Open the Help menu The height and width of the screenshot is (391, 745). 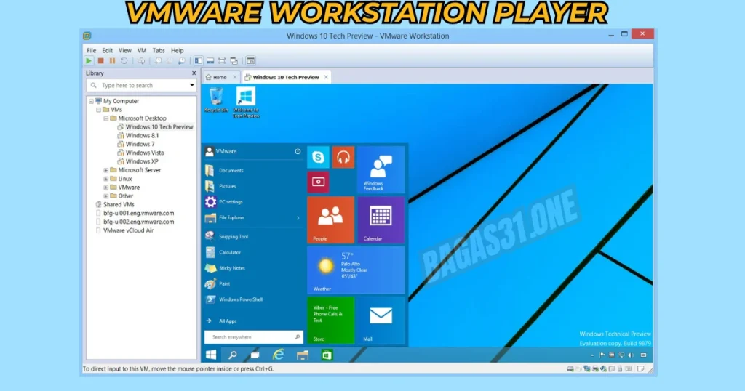pos(178,50)
